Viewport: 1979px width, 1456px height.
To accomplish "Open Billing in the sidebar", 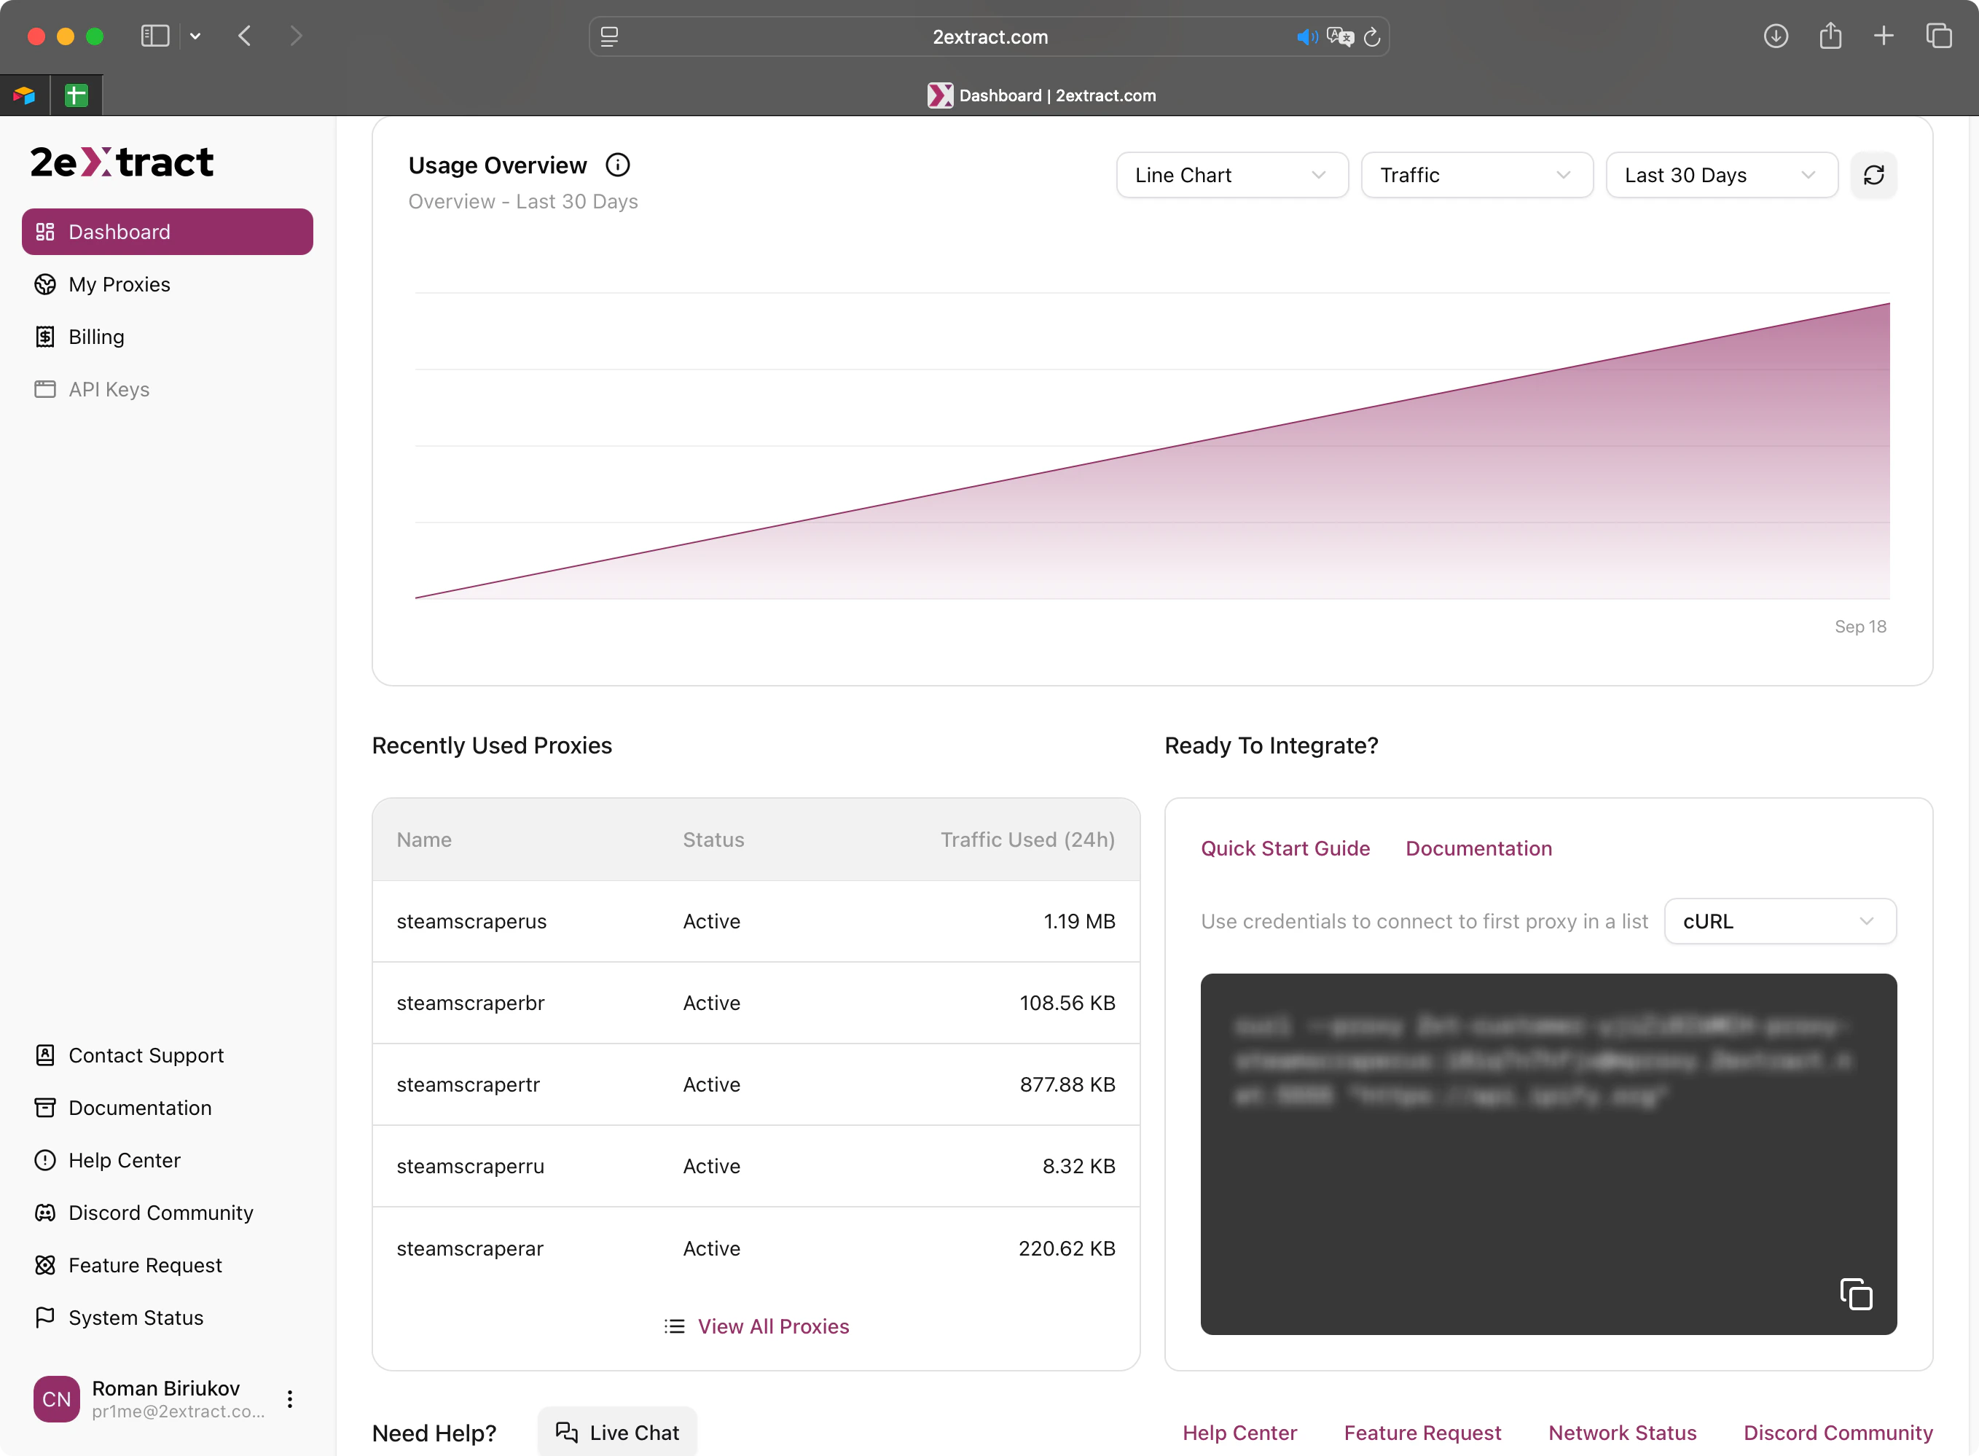I will 96,337.
